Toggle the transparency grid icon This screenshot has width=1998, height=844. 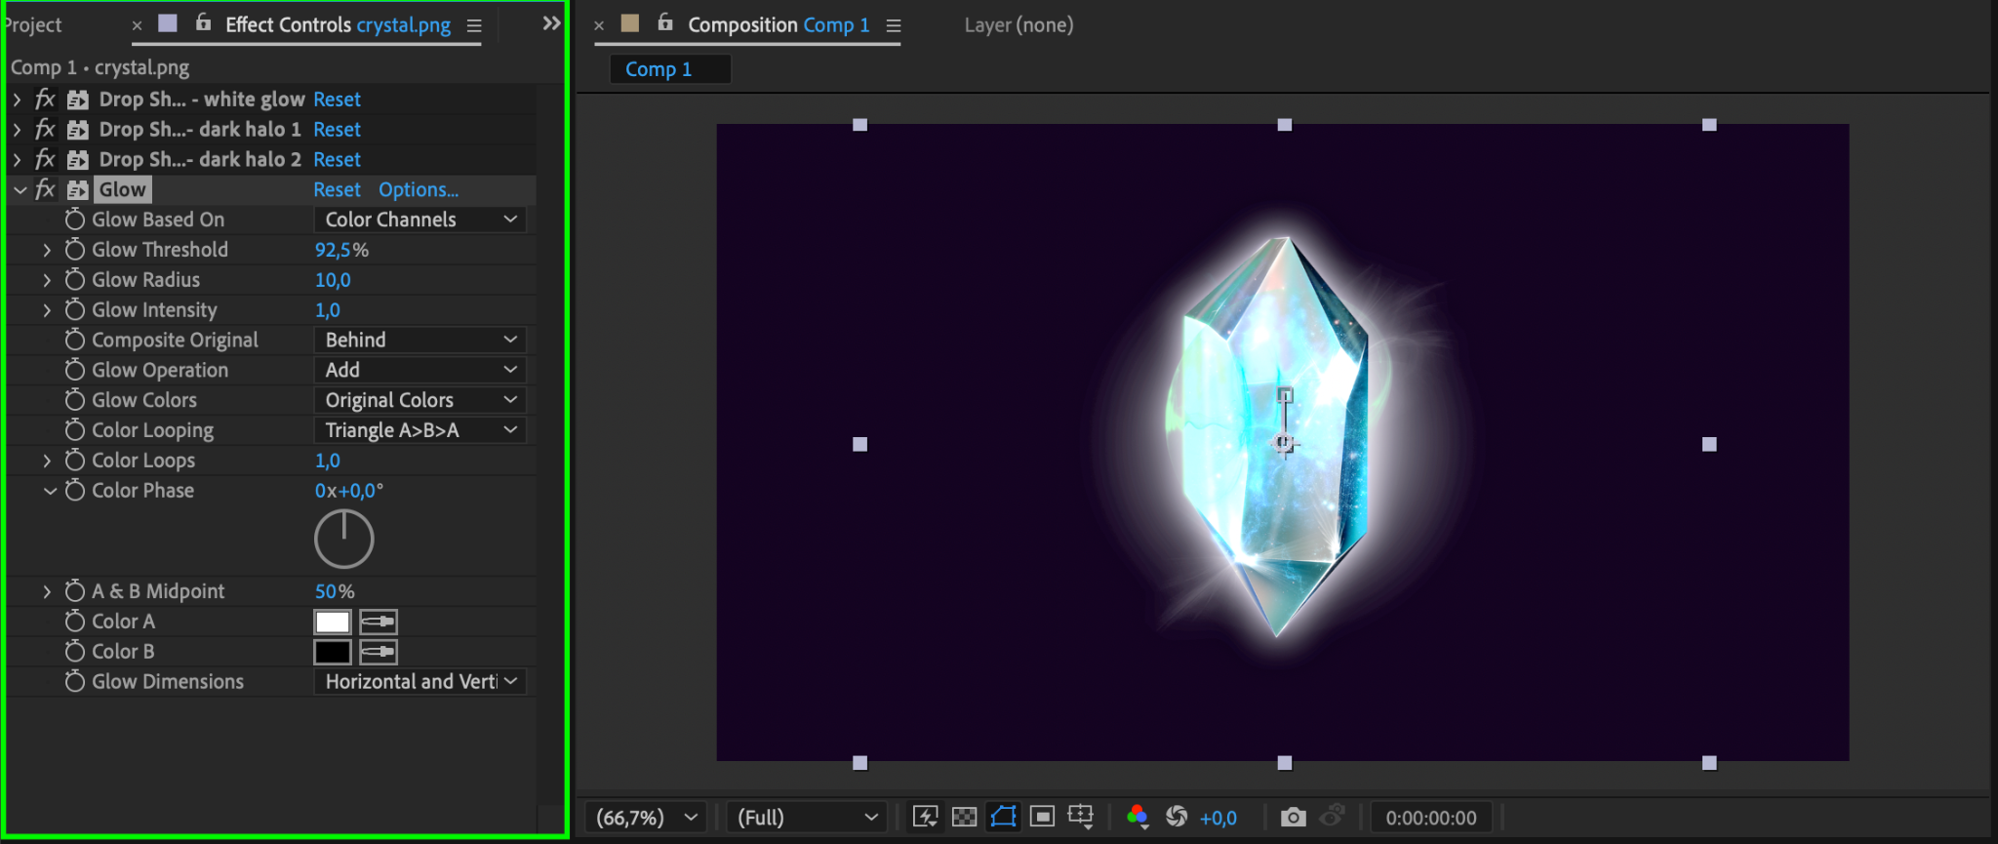tap(964, 817)
